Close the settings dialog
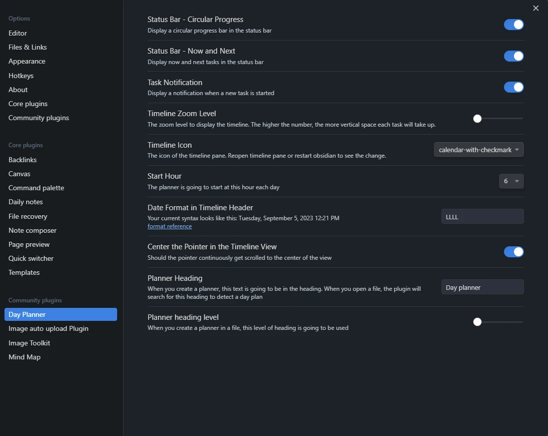548x436 pixels. [x=536, y=8]
